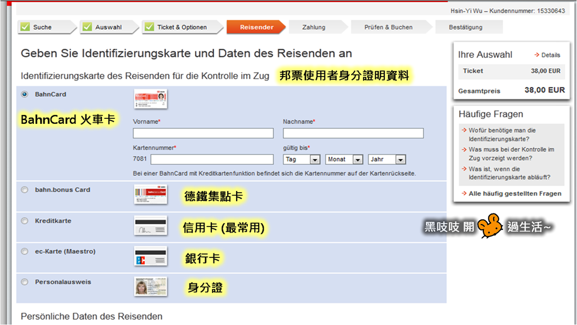Screen dimensions: 577x325
Task: Click the Personalausweis ID card image
Action: point(149,287)
